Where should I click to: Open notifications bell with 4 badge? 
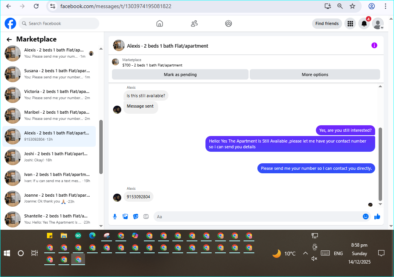tap(364, 23)
